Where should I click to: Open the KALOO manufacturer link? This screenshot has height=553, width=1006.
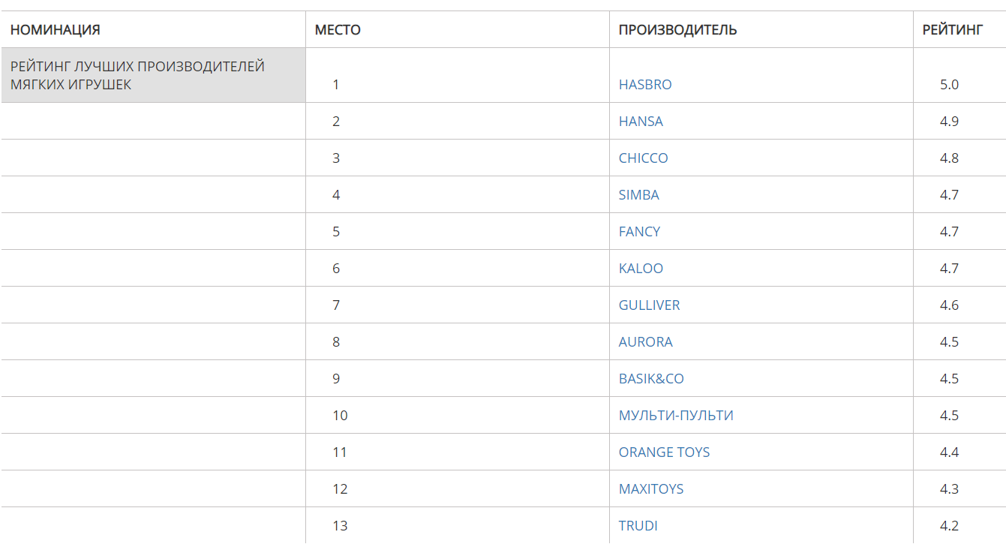tap(641, 269)
